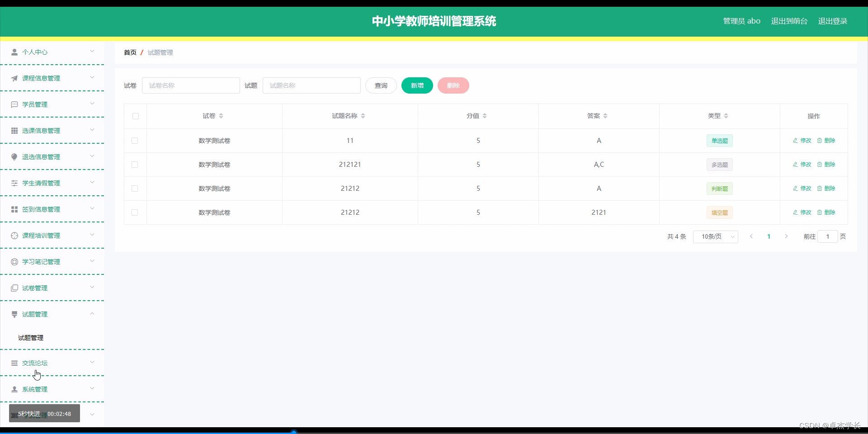Open 学员管理 via its chat bubble icon

pos(14,104)
